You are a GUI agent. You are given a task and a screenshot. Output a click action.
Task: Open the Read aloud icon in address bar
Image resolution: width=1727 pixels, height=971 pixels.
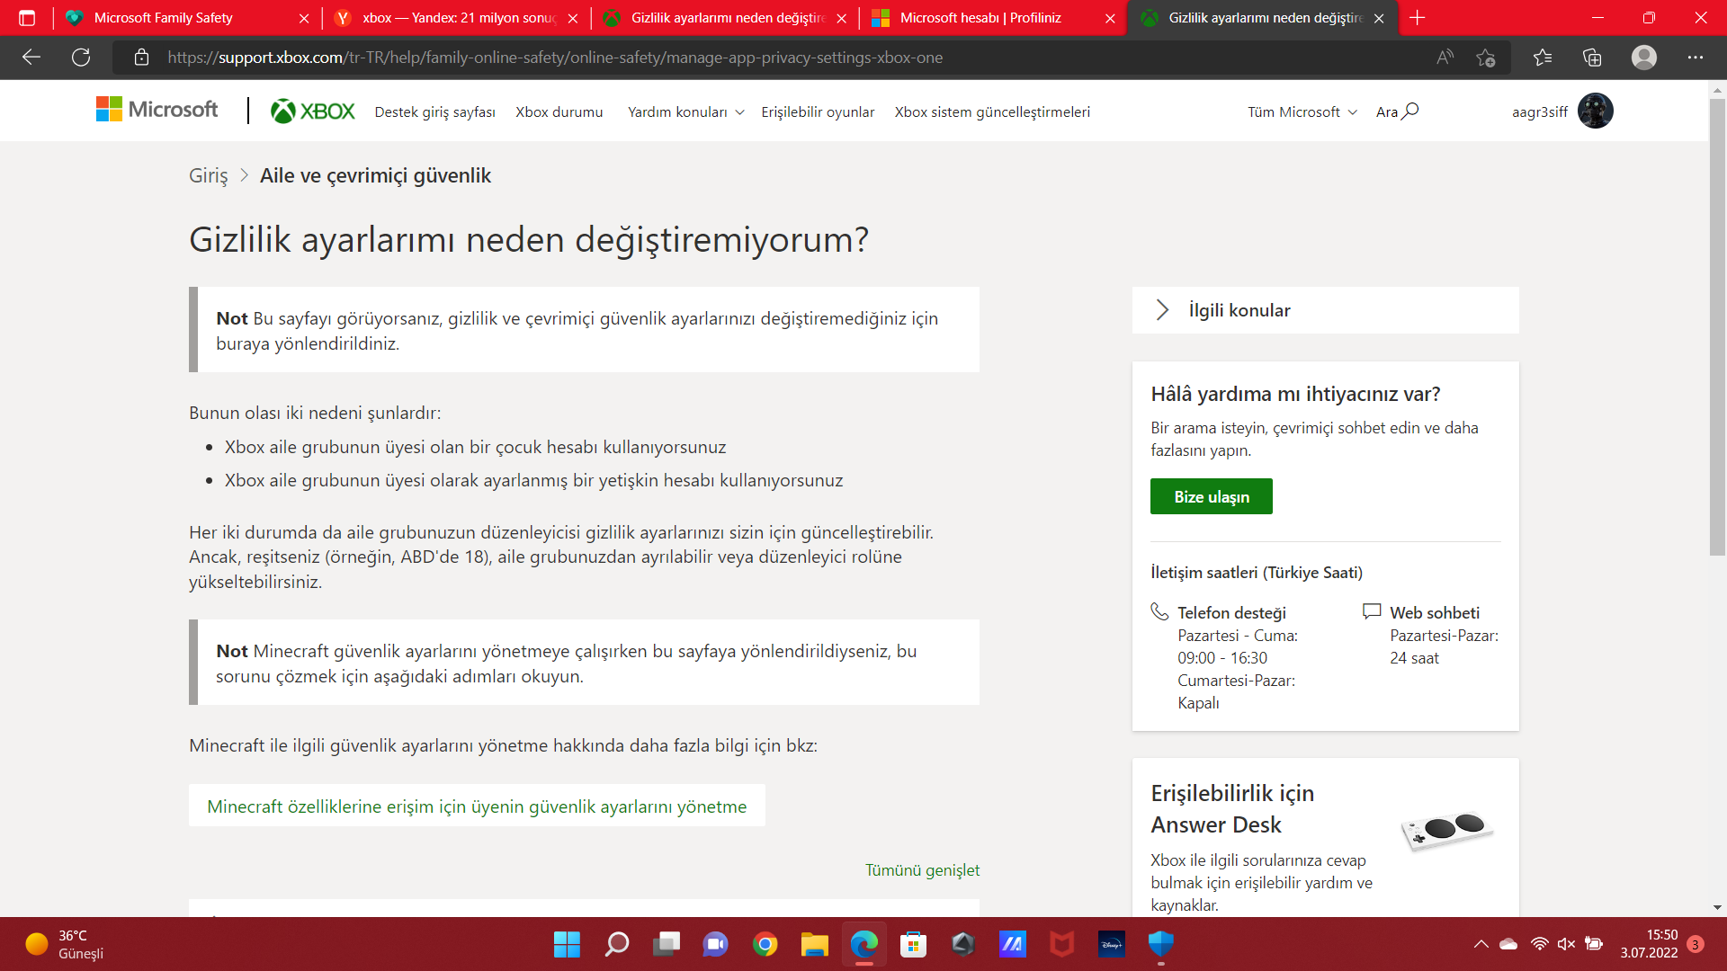pos(1445,58)
